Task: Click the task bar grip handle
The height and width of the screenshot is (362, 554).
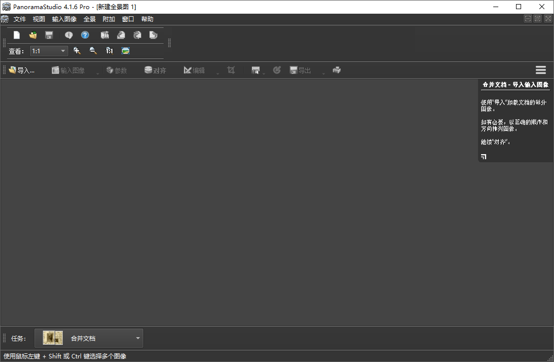Action: tap(4, 338)
